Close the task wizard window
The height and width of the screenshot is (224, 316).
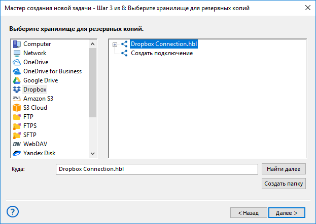tap(308, 8)
